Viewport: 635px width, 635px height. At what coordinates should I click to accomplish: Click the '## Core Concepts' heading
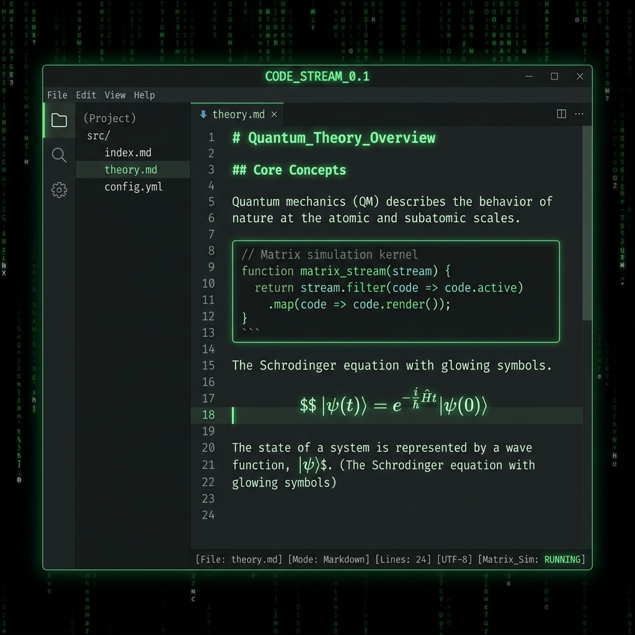tap(289, 170)
